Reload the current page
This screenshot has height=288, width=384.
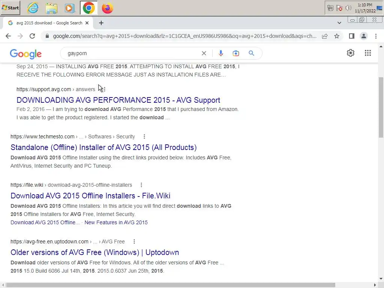32,36
